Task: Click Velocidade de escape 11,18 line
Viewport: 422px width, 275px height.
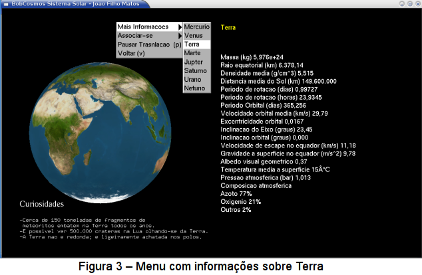Action: click(288, 146)
